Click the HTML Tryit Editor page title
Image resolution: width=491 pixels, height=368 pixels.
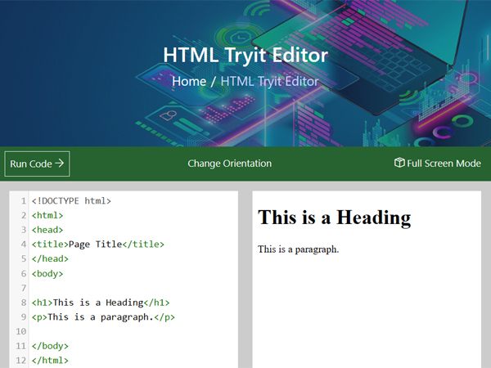pos(245,55)
